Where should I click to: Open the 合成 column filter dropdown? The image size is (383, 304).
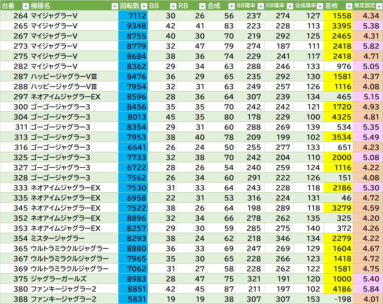[231, 6]
